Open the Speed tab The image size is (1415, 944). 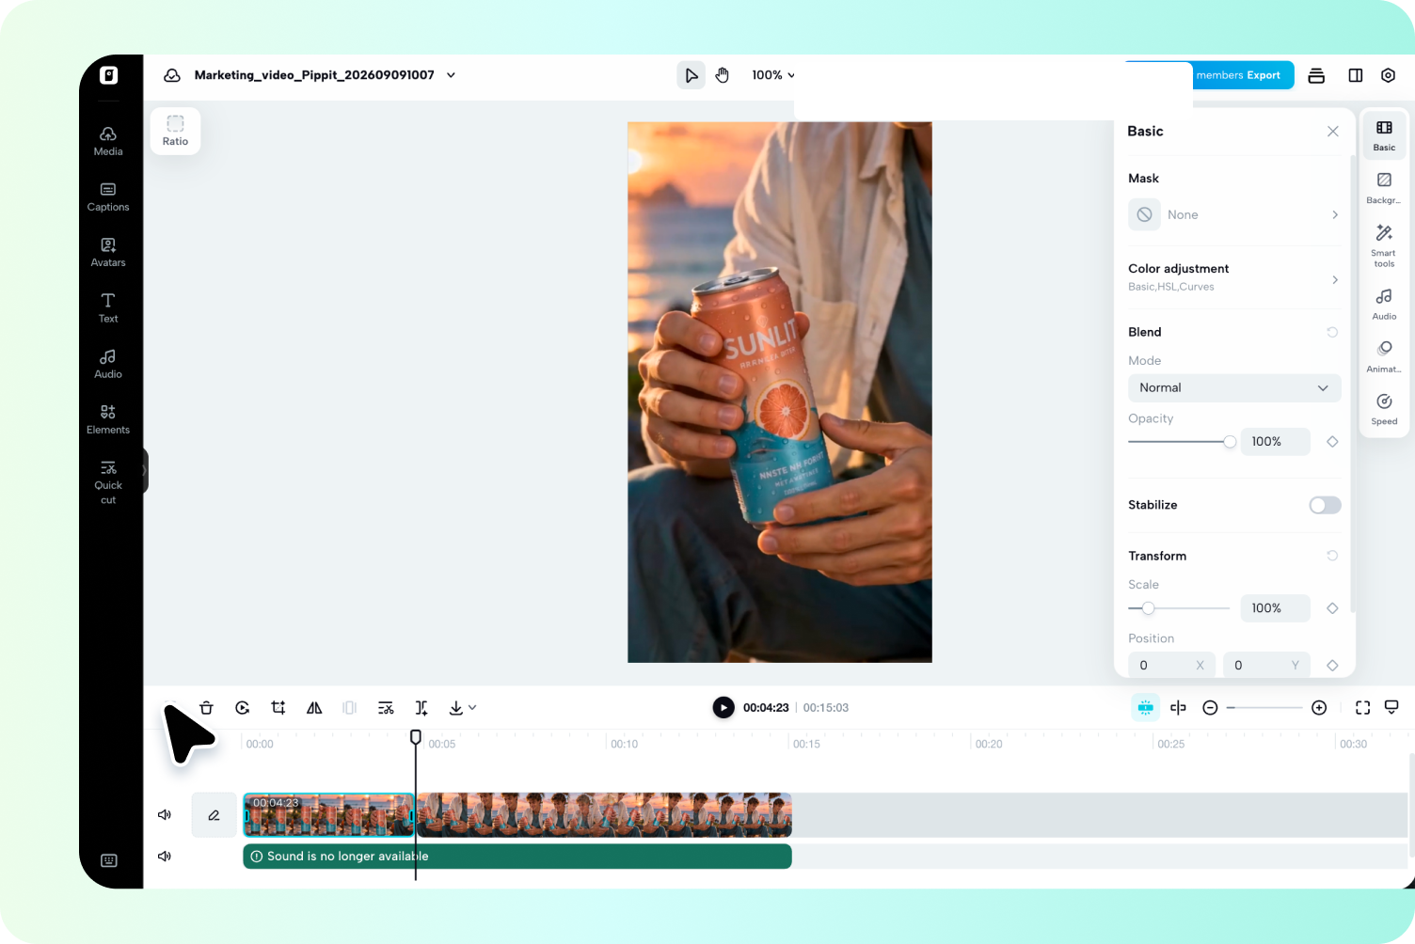pos(1384,410)
